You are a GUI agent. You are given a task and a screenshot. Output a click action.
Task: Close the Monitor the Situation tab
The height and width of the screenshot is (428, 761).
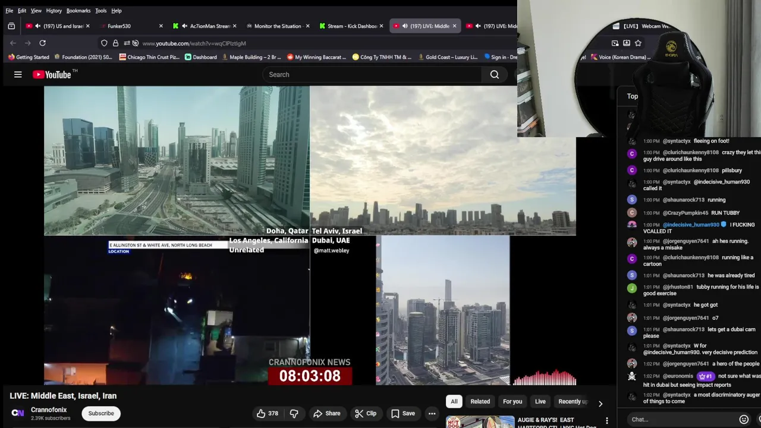[x=307, y=26]
